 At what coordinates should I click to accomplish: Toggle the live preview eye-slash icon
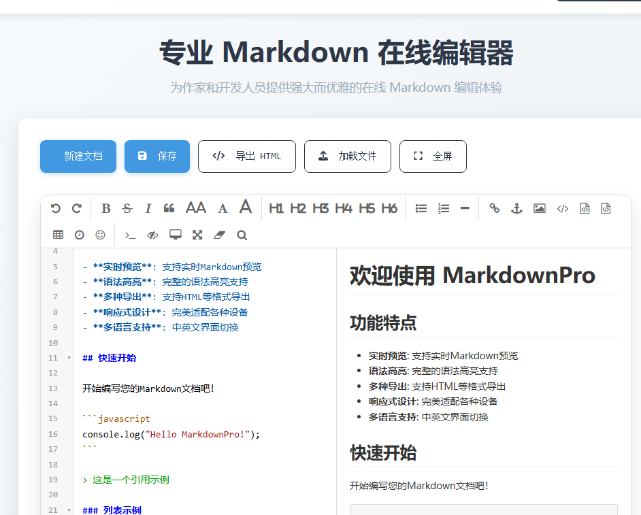(152, 235)
